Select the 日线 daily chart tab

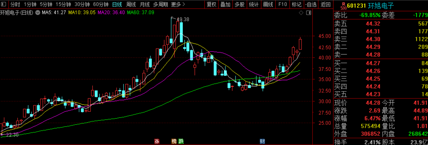click(x=117, y=4)
